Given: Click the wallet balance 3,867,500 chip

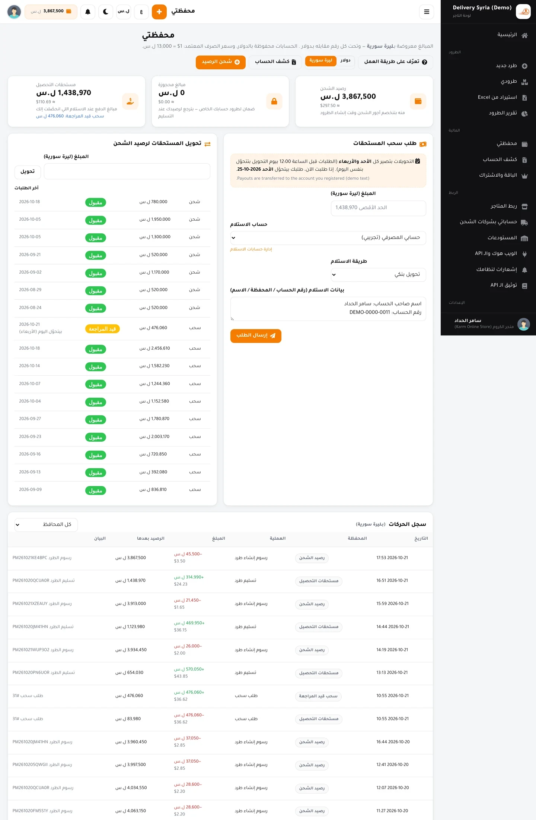Looking at the screenshot, I should point(51,12).
